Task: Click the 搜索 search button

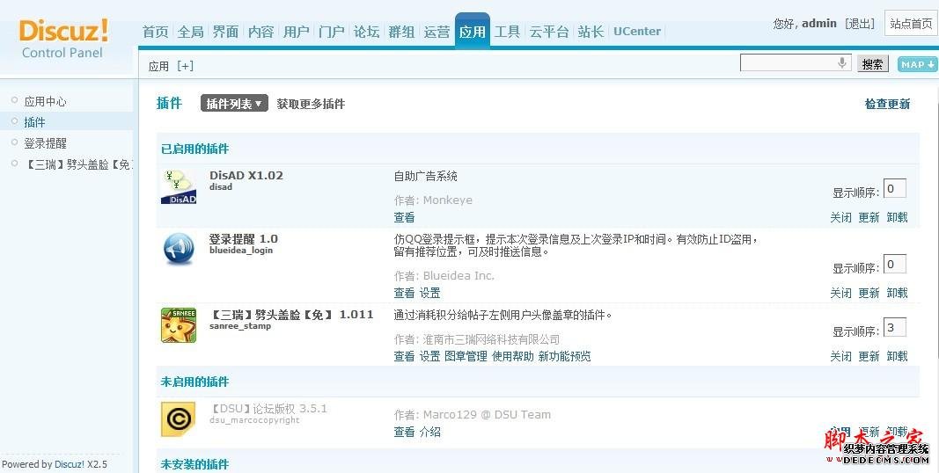Action: pyautogui.click(x=872, y=64)
